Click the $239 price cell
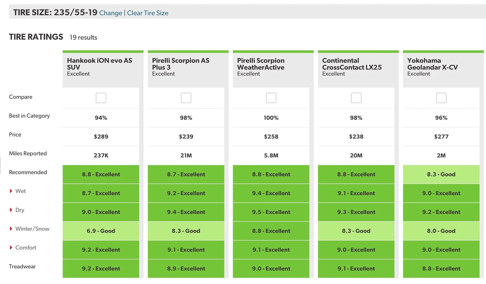This screenshot has height=284, width=486. [186, 137]
